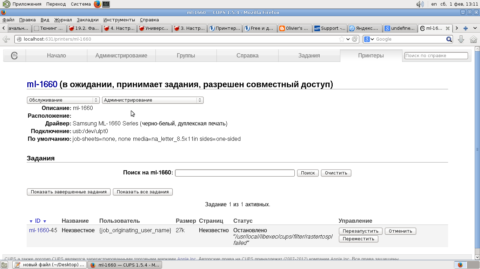The image size is (480, 269).
Task: Go to the Начало CUPS tab
Action: 56,56
